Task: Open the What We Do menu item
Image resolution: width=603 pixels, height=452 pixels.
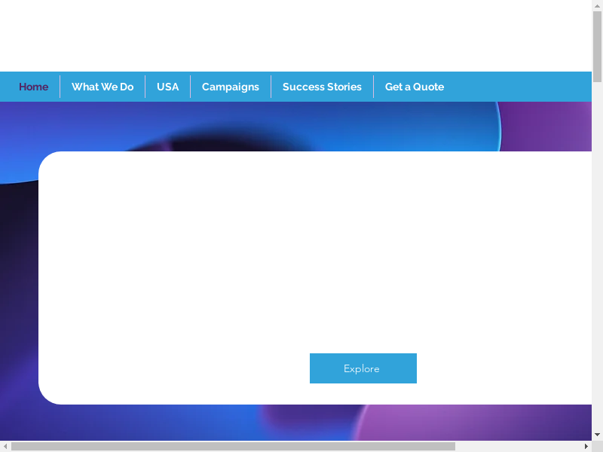Action: pyautogui.click(x=103, y=87)
